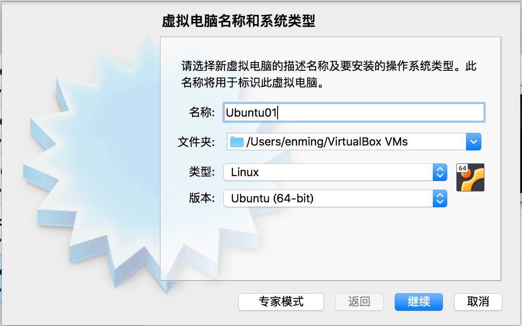Image resolution: width=522 pixels, height=326 pixels.
Task: Click the blue stepper arrows of 类型
Action: coord(440,172)
